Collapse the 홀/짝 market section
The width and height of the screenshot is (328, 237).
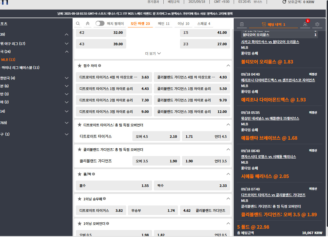click(228, 174)
